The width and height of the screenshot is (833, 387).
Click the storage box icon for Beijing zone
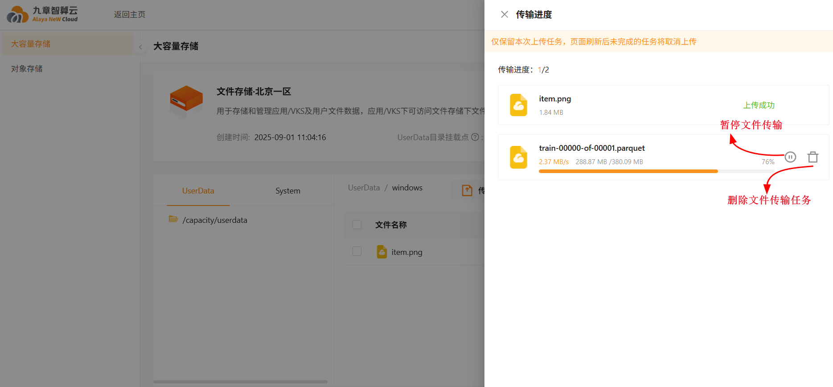click(x=186, y=101)
